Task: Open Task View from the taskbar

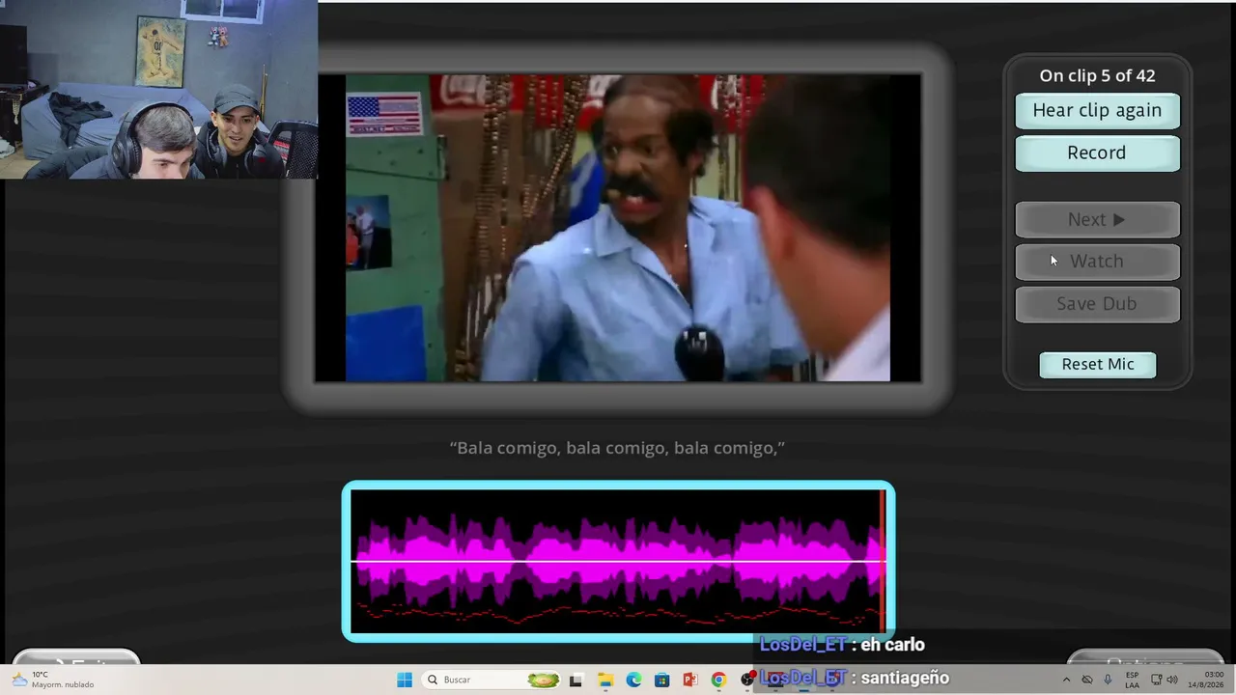Action: tap(576, 680)
